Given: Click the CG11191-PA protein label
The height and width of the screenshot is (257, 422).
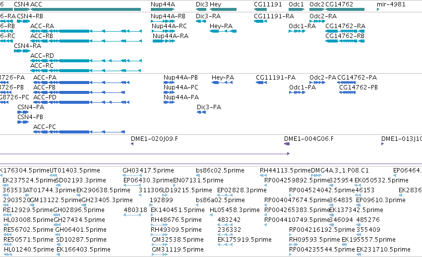Looking at the screenshot, I should tap(276, 78).
